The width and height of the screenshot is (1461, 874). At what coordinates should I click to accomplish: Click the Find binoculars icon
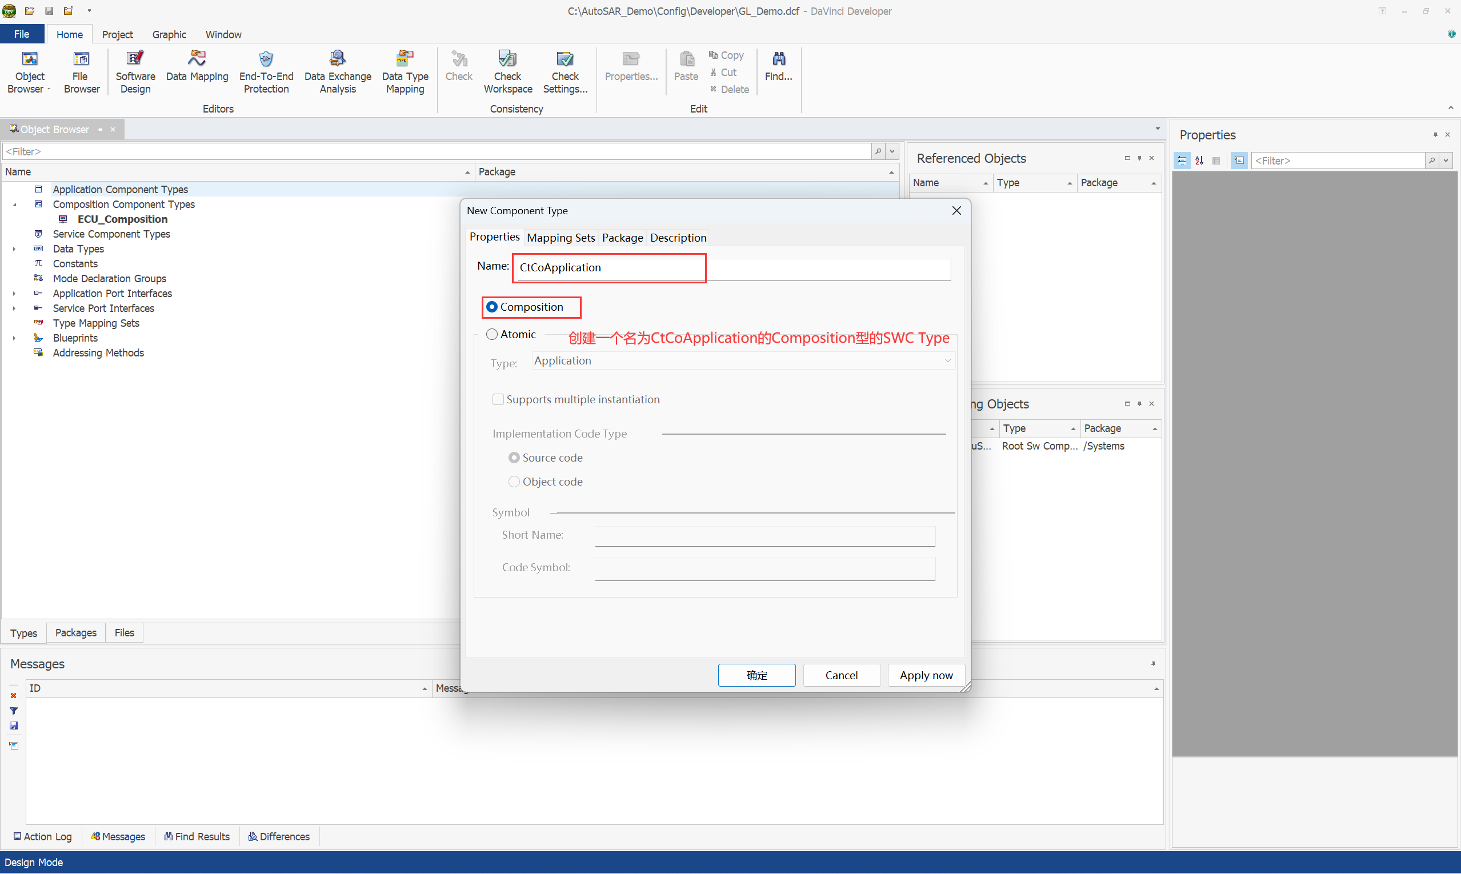coord(778,59)
